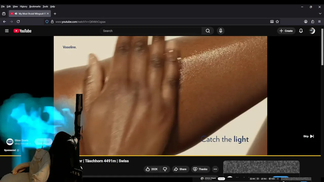This screenshot has height=182, width=324.
Task: Open the tracking protection shield
Action: (47, 21)
